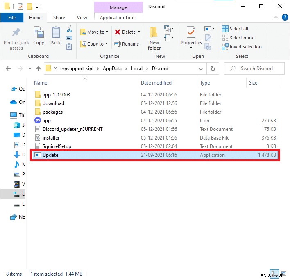Click the Rename button in Organize

click(x=127, y=44)
